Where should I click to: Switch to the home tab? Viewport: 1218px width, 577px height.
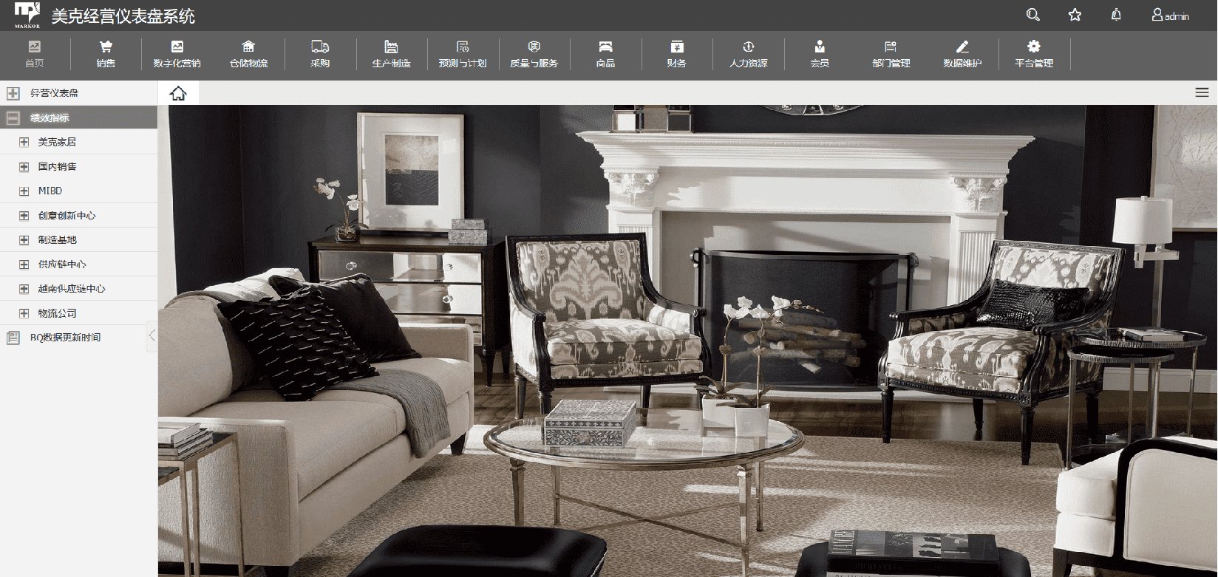point(178,93)
